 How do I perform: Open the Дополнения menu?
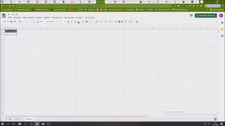tap(69, 17)
